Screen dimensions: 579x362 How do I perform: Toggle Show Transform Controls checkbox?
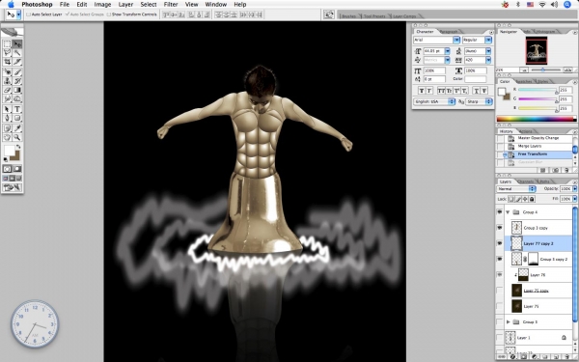[108, 14]
